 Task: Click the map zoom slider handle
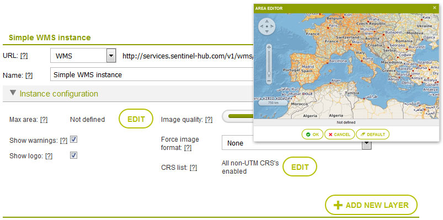(x=269, y=73)
